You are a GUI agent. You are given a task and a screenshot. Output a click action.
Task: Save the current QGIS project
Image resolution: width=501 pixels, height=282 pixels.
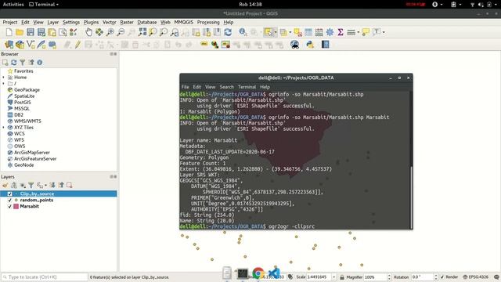point(31,32)
